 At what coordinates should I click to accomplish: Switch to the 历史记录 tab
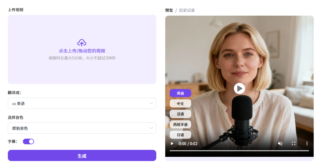pos(187,10)
